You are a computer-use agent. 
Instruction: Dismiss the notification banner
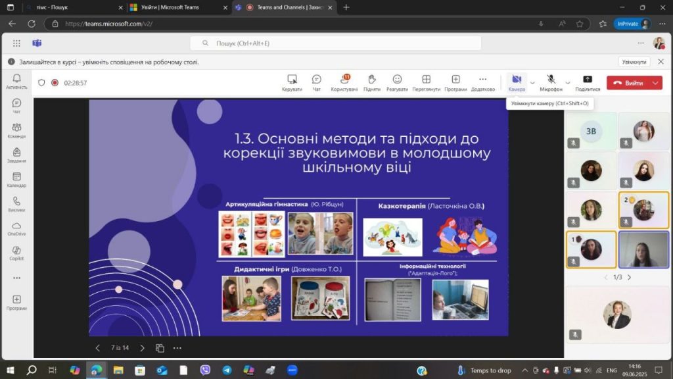tap(661, 62)
